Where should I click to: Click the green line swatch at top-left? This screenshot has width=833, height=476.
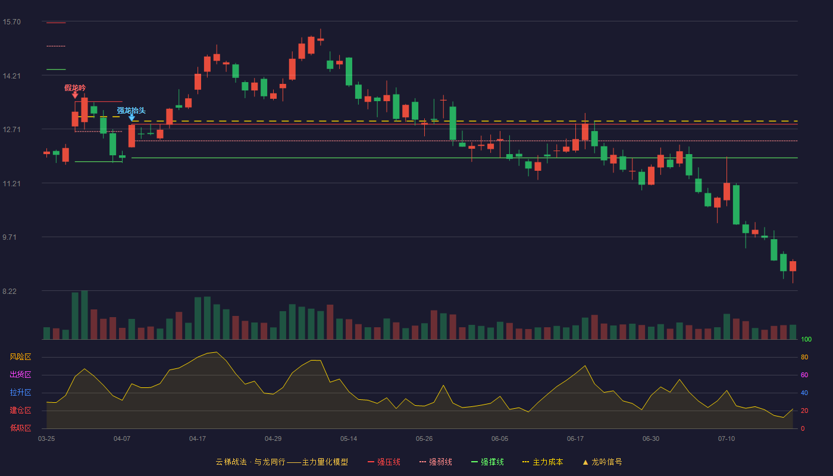[56, 70]
